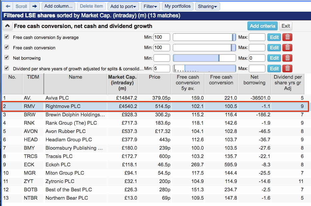Click the BOTB ticker cell
Screen dimensions: 311x206
coord(31,190)
